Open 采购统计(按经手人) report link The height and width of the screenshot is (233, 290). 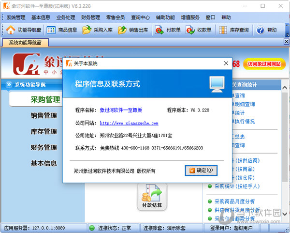pyautogui.click(x=237, y=186)
